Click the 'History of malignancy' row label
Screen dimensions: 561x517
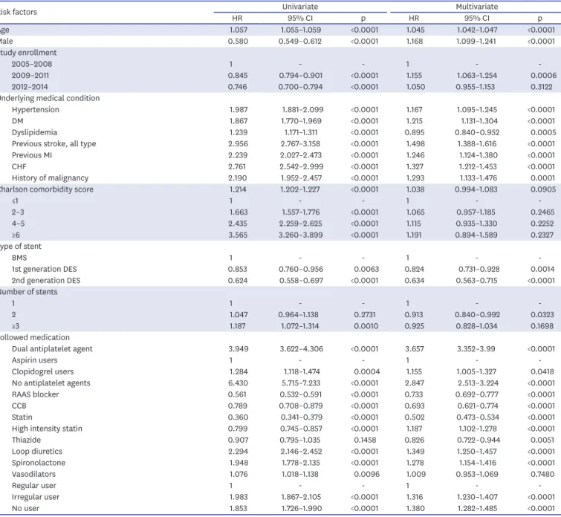point(50,178)
